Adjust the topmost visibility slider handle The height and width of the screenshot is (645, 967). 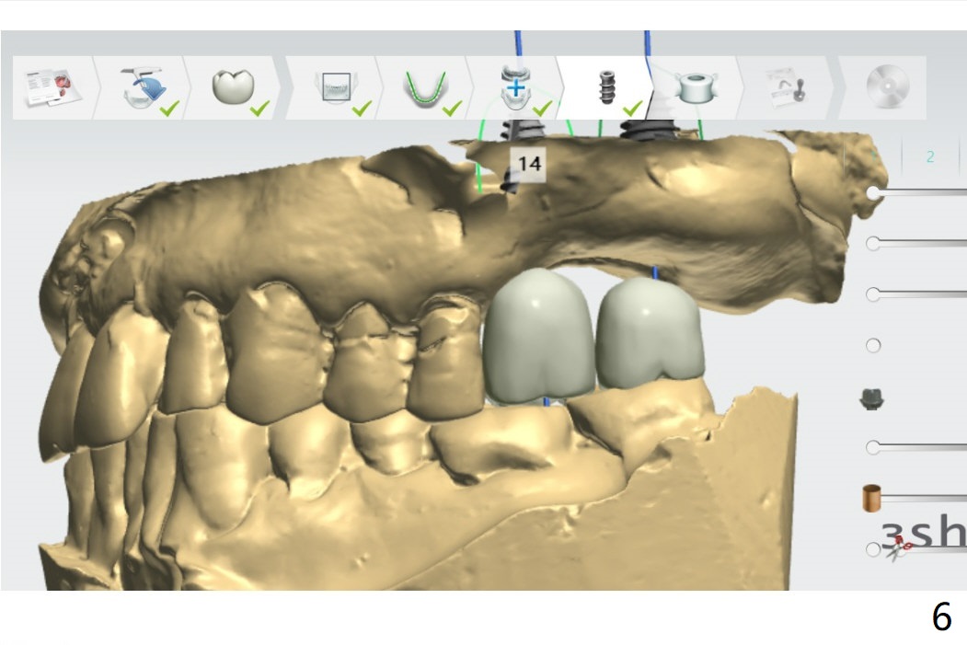[x=873, y=192]
